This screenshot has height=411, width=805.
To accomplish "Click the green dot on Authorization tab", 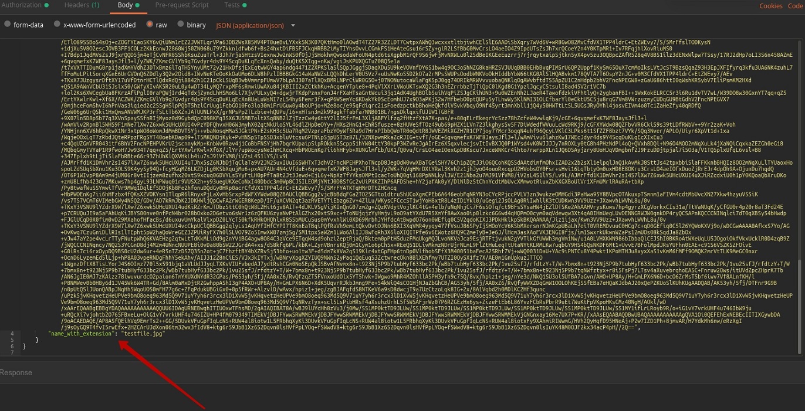I will click(x=46, y=5).
